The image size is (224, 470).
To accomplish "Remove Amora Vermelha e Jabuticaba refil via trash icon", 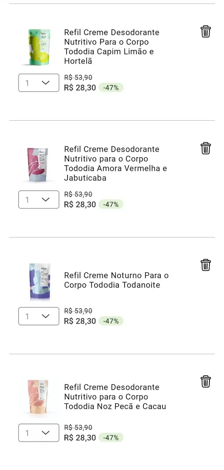I will 206,148.
